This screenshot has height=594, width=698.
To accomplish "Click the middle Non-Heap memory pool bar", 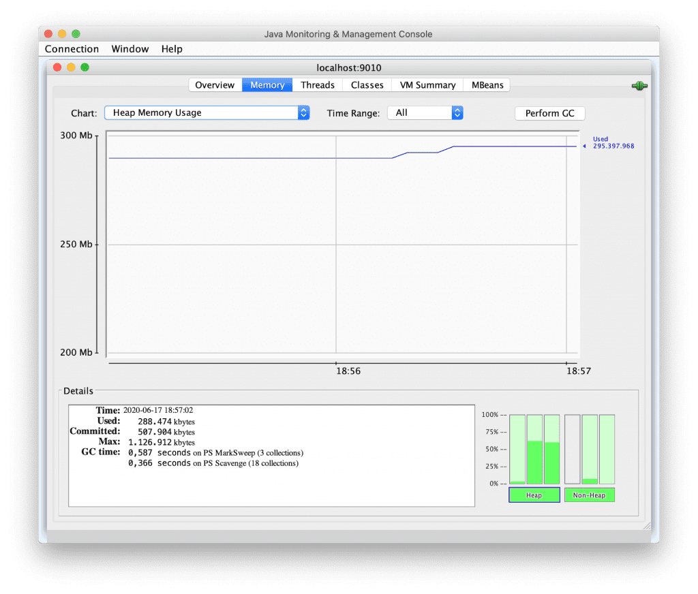I will tap(590, 450).
